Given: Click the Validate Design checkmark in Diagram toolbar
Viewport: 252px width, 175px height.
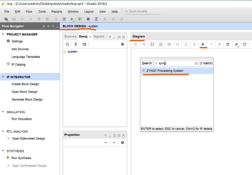Looking at the screenshot, I should (x=228, y=44).
